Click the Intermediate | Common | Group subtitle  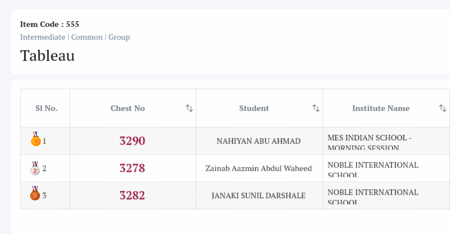tap(75, 37)
